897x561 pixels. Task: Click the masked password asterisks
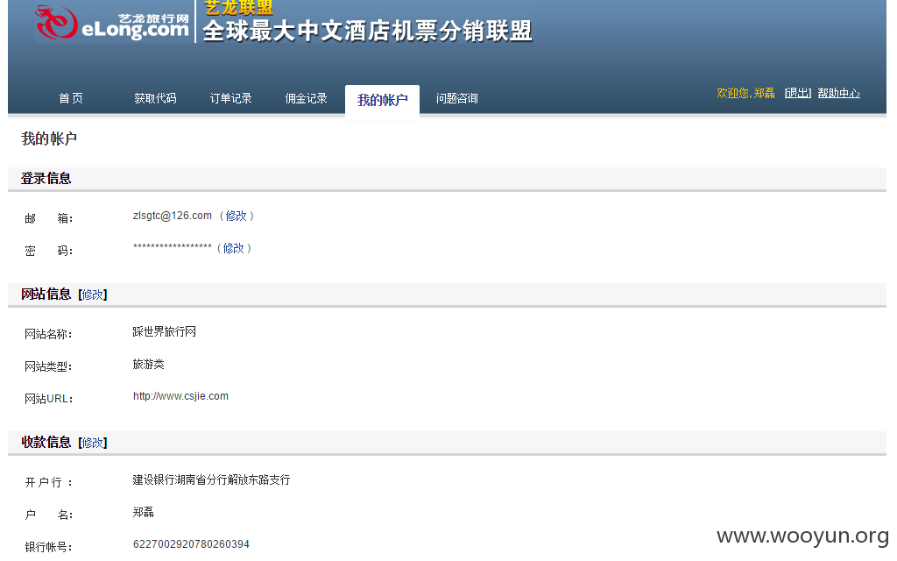coord(173,246)
